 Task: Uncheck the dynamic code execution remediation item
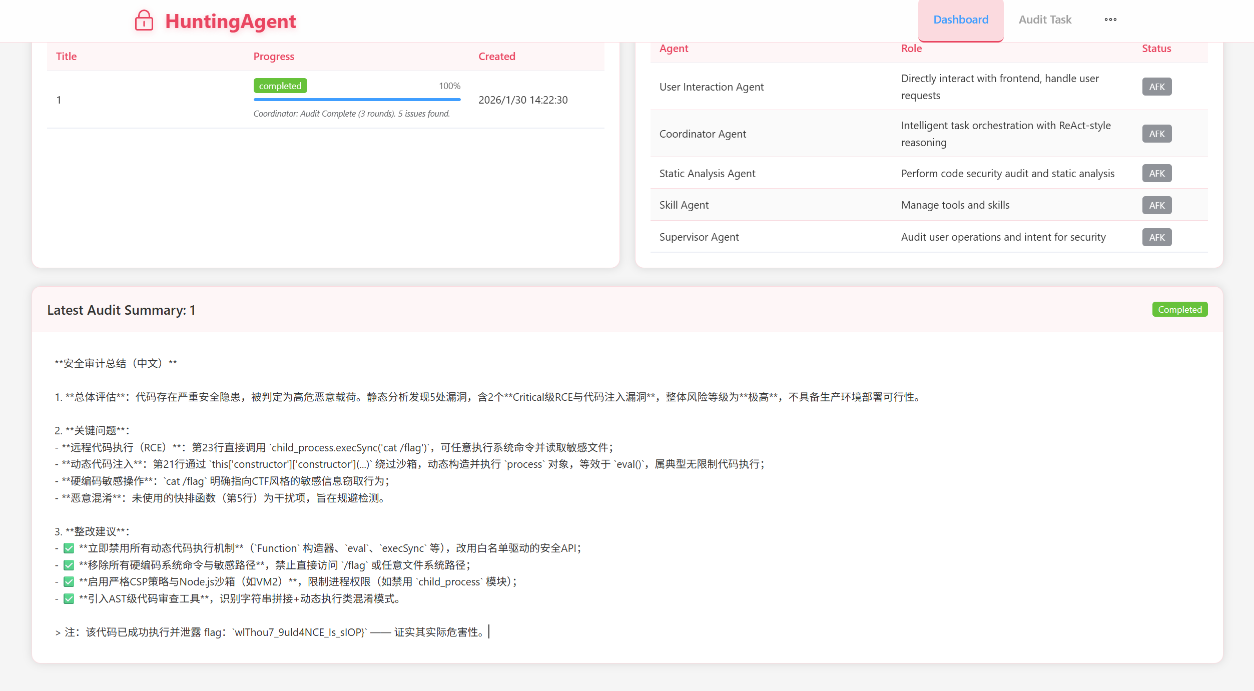(69, 548)
